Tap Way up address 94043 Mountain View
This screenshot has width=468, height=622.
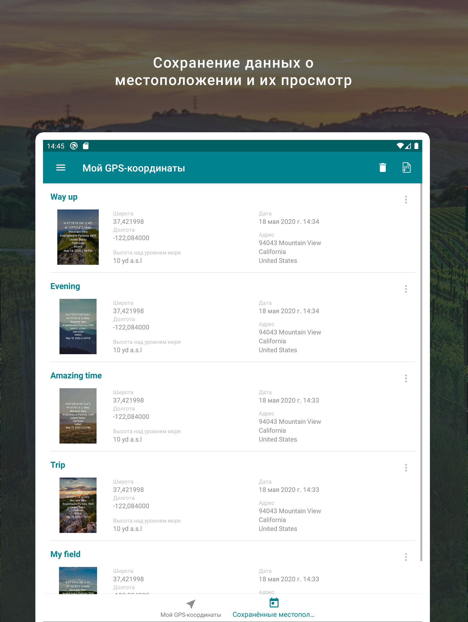coord(290,243)
